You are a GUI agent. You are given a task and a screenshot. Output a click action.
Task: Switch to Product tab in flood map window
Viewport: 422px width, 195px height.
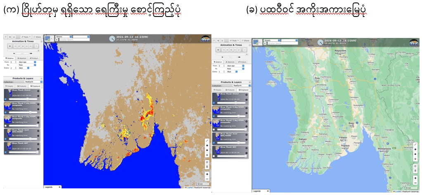click(x=34, y=58)
